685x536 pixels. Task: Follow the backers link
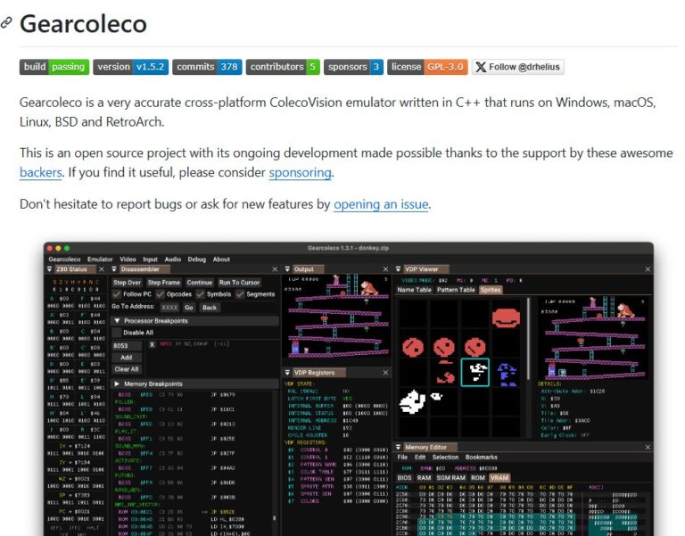pyautogui.click(x=41, y=172)
